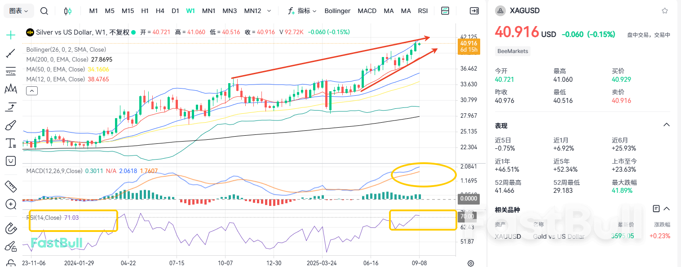Pick the ruler measurement tool
The height and width of the screenshot is (267, 681).
click(x=11, y=186)
